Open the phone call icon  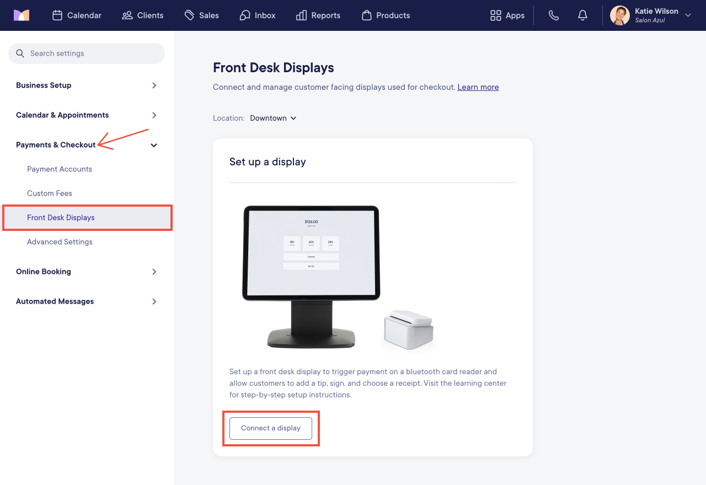(554, 15)
